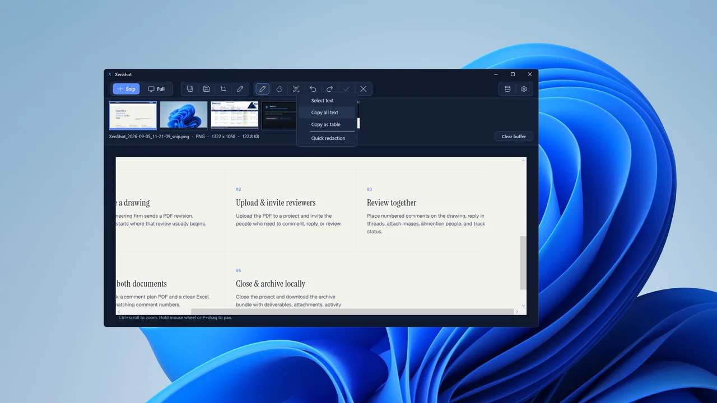Click the preview scroll down arrow
This screenshot has width=717, height=403.
pyautogui.click(x=524, y=306)
